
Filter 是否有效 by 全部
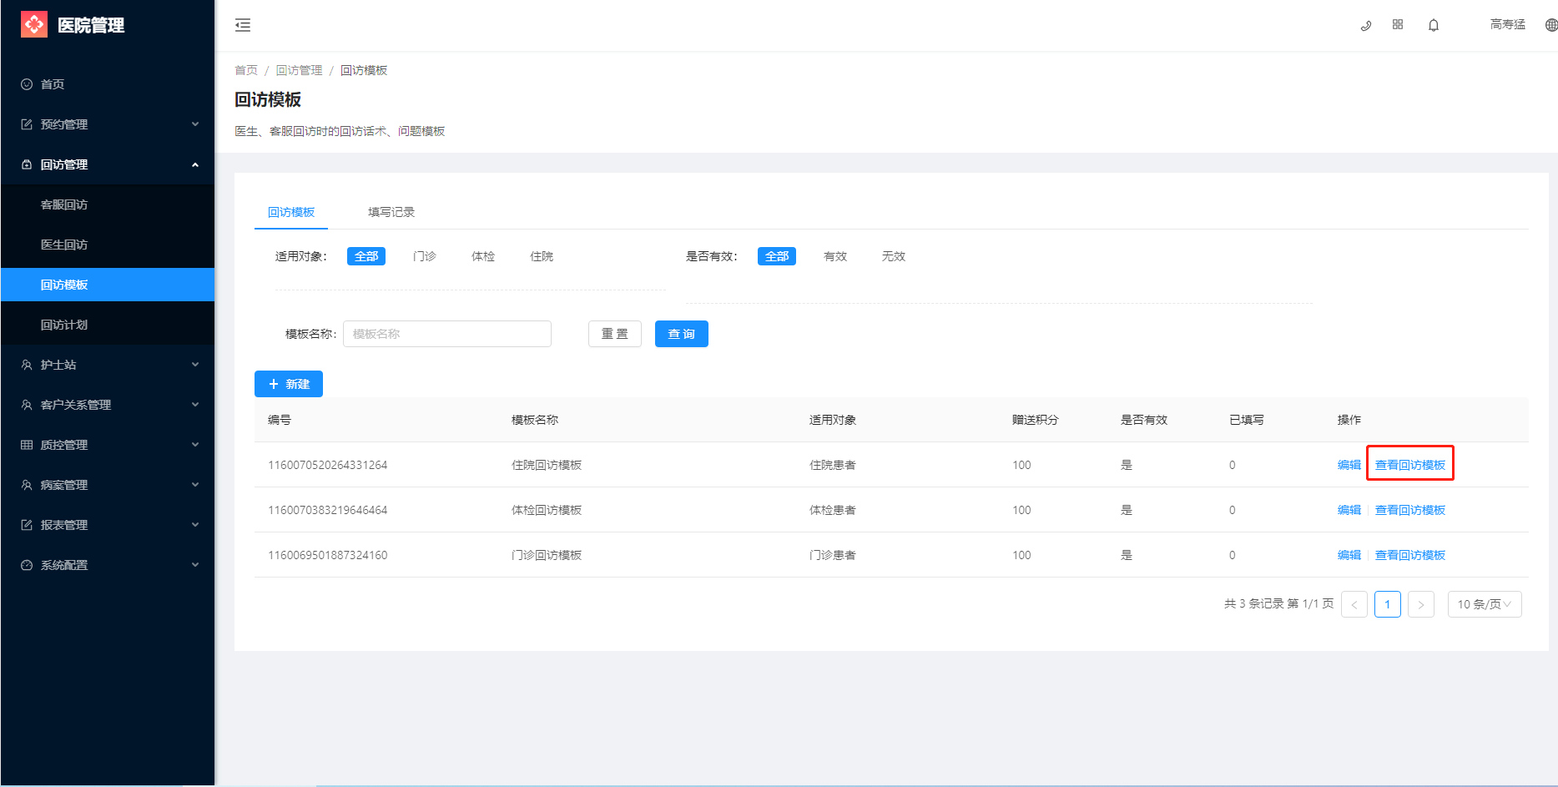[x=777, y=256]
